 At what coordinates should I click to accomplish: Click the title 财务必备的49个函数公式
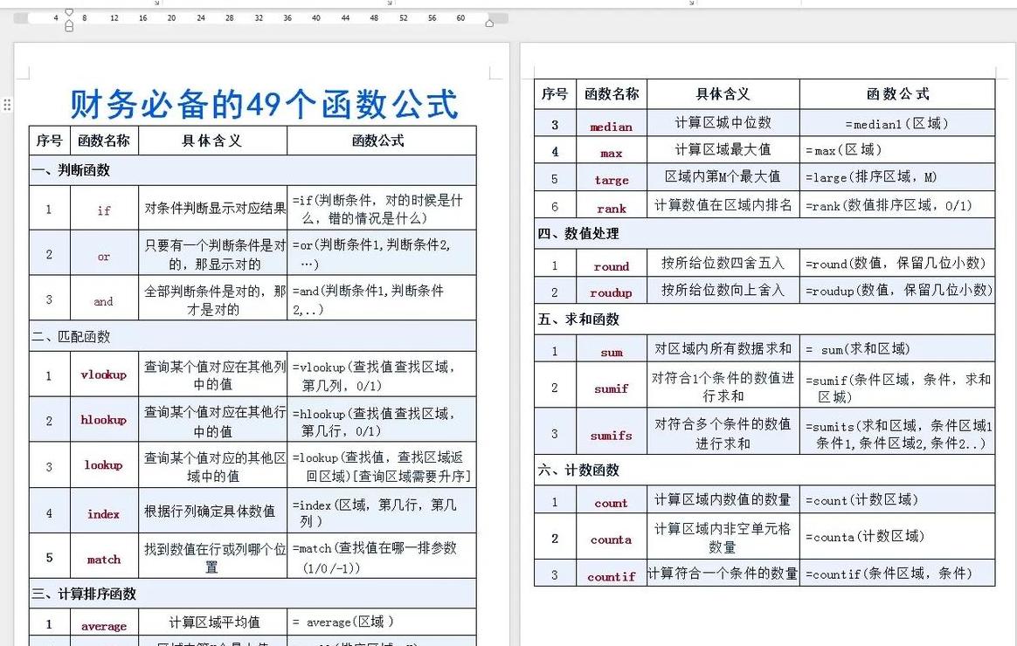coord(264,104)
